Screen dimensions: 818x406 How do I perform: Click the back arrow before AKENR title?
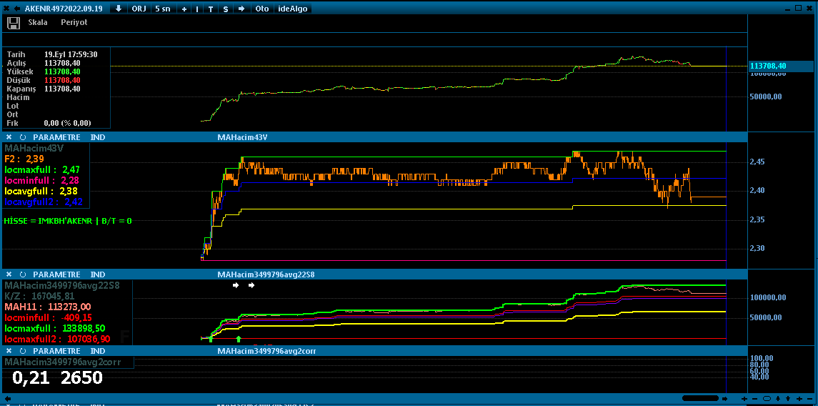(16, 9)
